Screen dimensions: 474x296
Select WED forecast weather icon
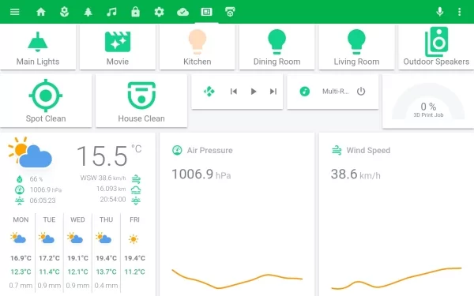coord(75,238)
